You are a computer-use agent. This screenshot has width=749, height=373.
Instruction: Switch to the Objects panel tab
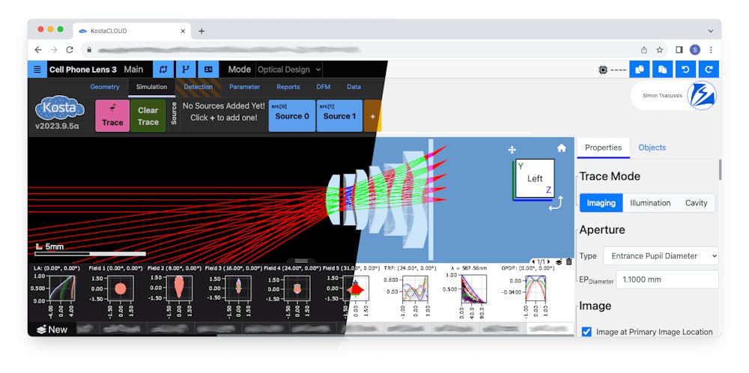[x=652, y=148]
